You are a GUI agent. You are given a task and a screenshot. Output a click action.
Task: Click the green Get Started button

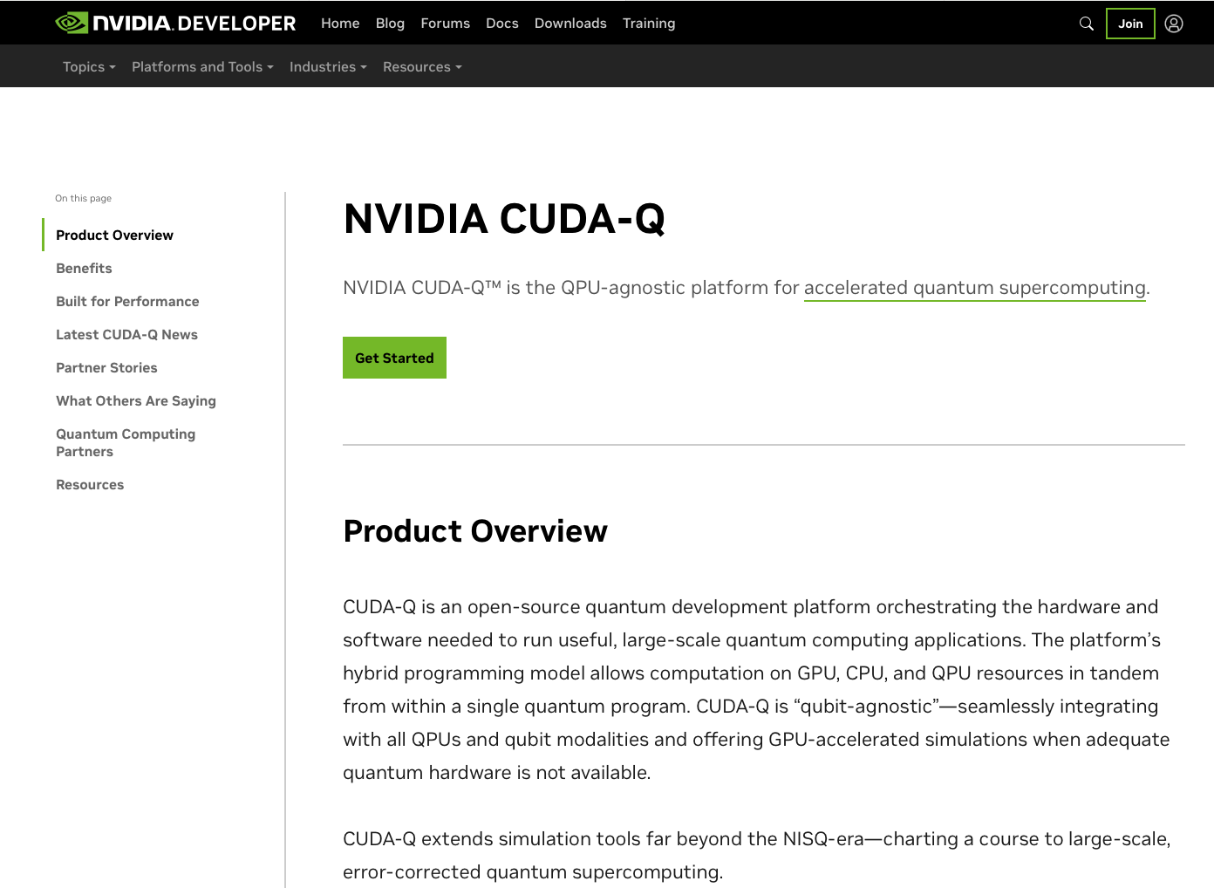[394, 358]
